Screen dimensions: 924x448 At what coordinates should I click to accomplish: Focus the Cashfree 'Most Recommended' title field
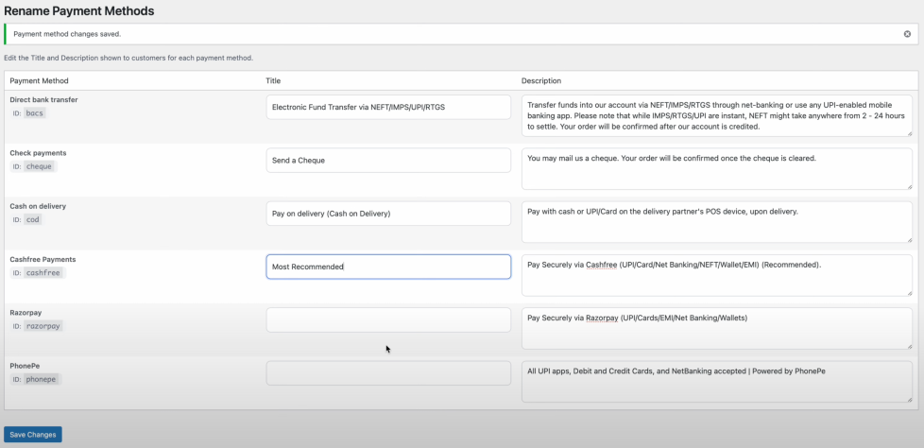(x=388, y=267)
